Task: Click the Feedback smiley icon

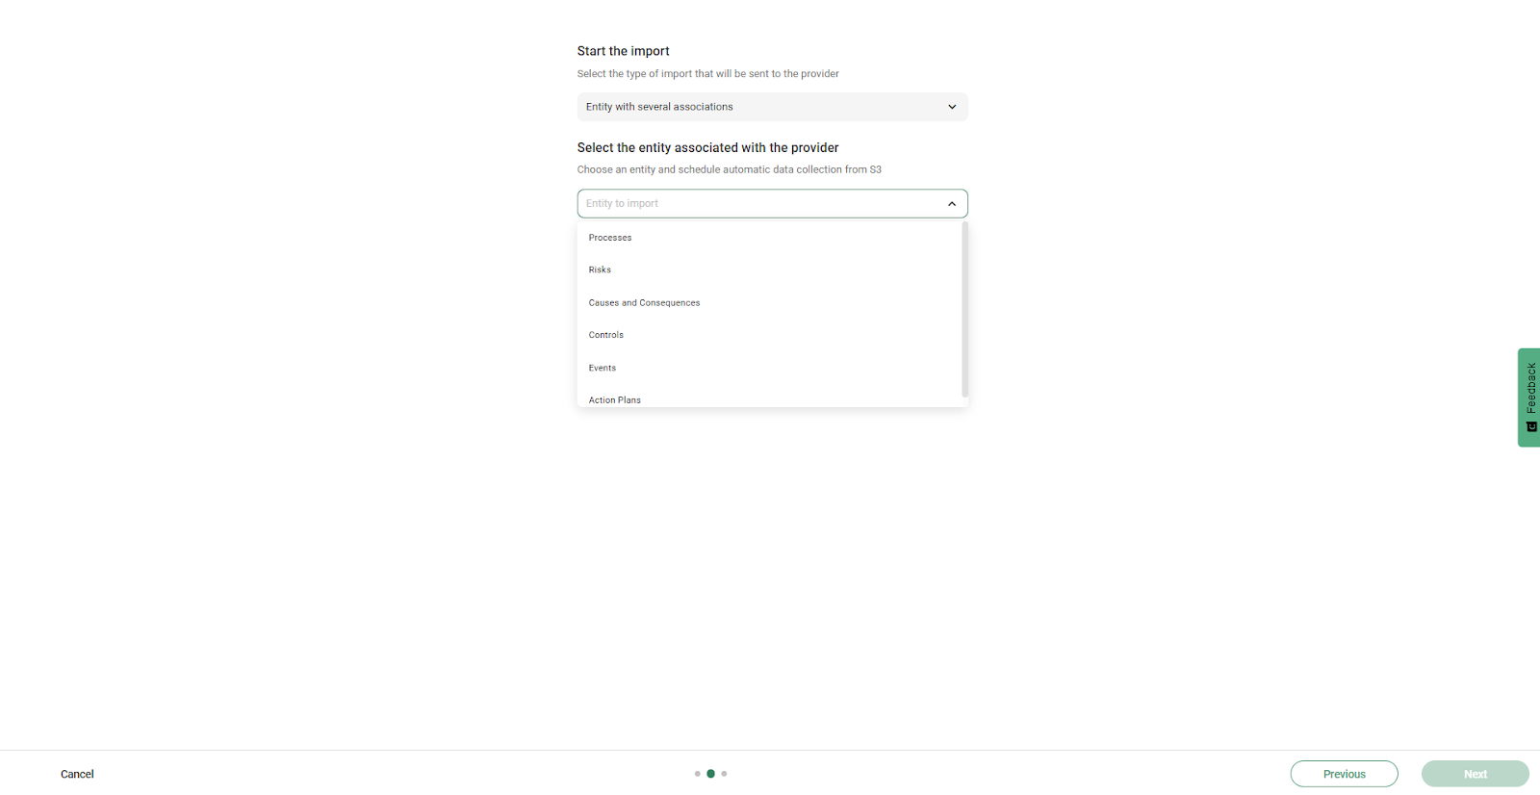Action: 1531,426
